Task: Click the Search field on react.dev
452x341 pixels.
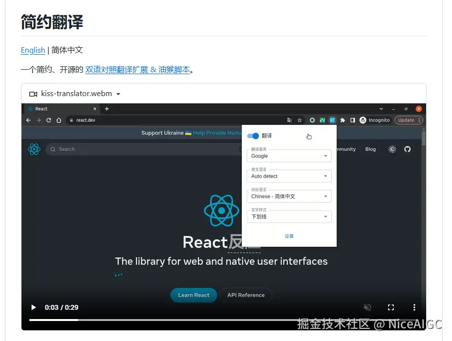Action: pyautogui.click(x=144, y=149)
